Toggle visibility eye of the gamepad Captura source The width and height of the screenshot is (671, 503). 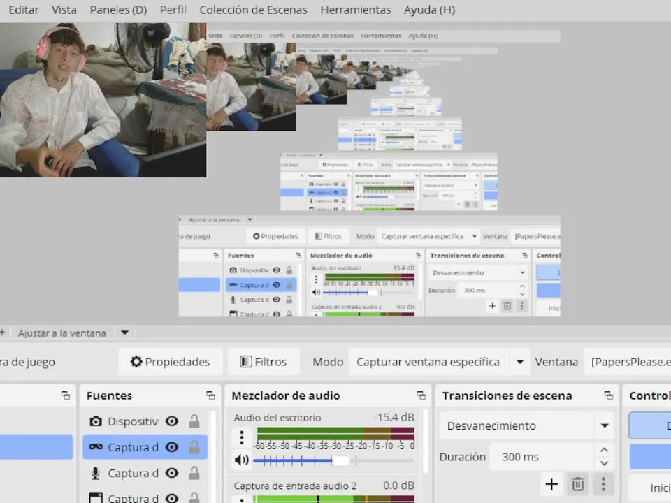pyautogui.click(x=172, y=447)
